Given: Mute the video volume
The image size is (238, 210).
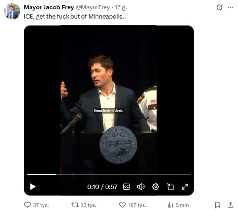Looking at the screenshot, I should point(141,187).
